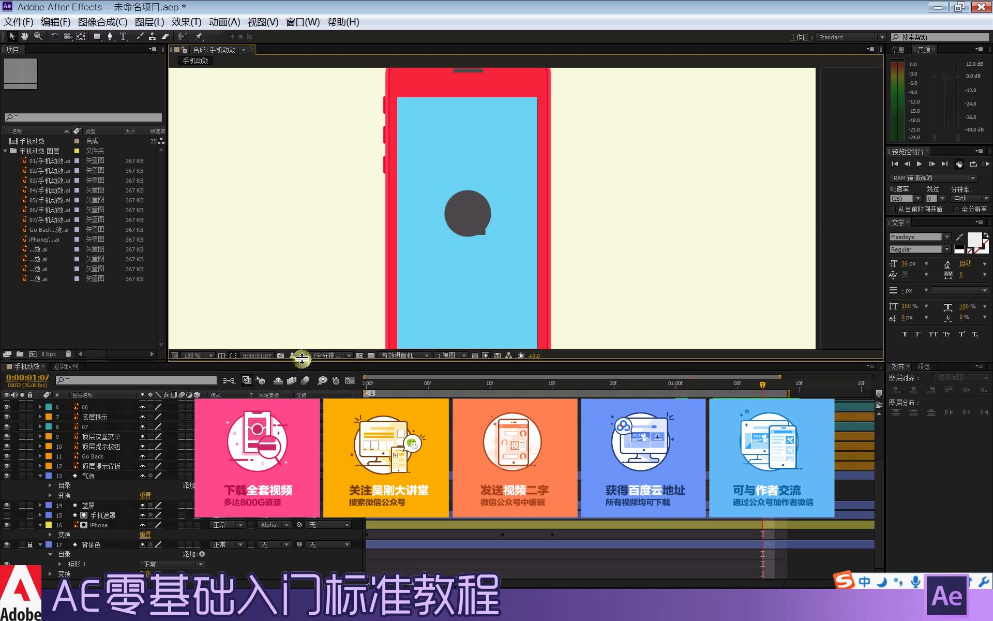This screenshot has width=993, height=621.
Task: Enable motion blur switch in timeline
Action: (305, 381)
